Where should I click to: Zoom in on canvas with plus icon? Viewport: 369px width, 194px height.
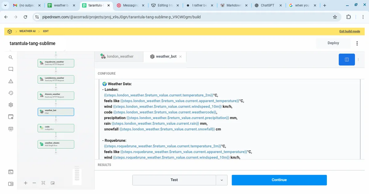pos(26,183)
